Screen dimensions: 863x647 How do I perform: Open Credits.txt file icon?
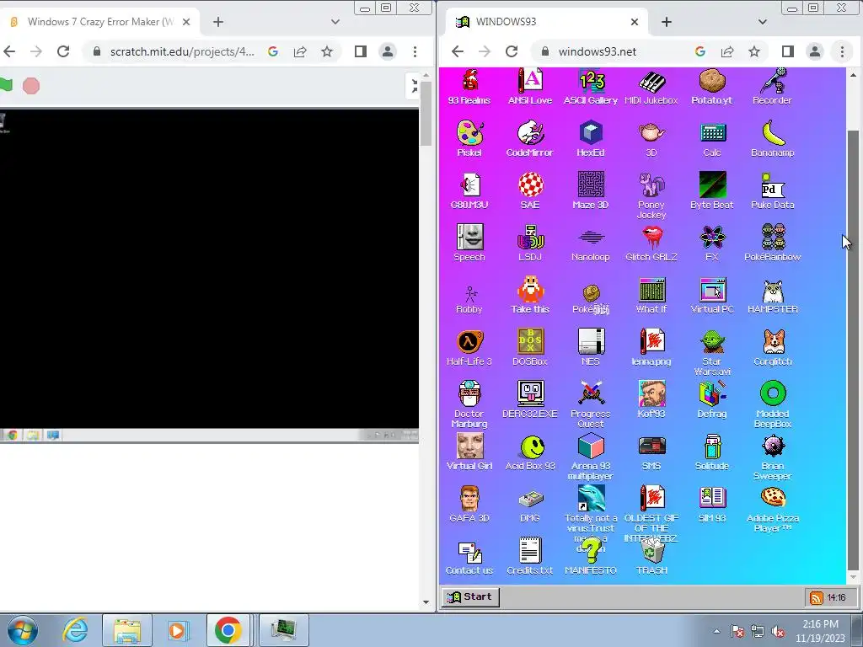coord(530,556)
